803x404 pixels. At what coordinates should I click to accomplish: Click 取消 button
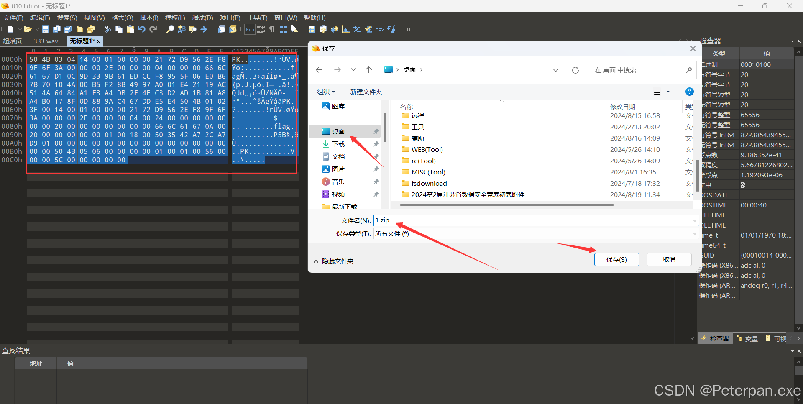click(669, 259)
